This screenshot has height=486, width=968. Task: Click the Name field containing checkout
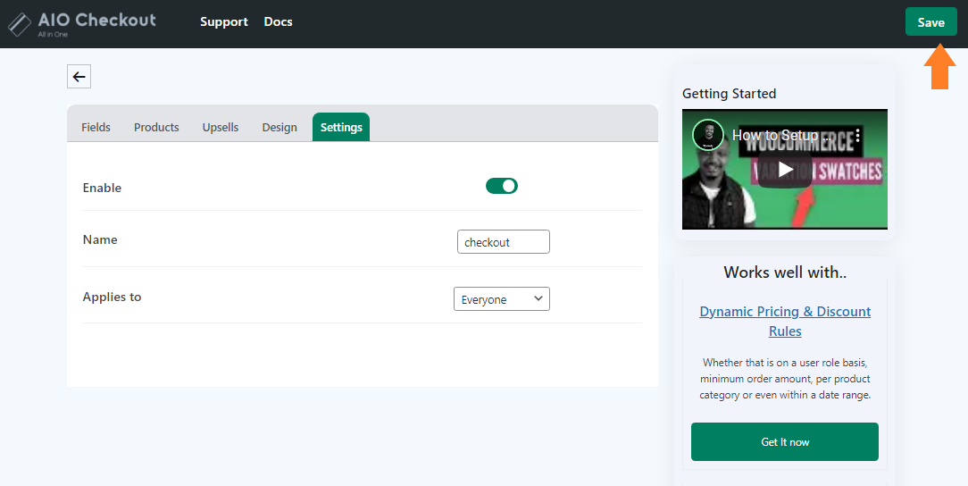click(x=503, y=242)
